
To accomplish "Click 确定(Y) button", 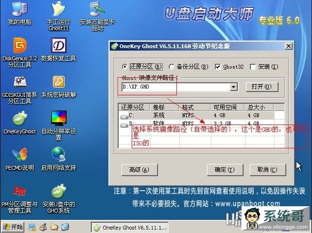I will [x=225, y=170].
